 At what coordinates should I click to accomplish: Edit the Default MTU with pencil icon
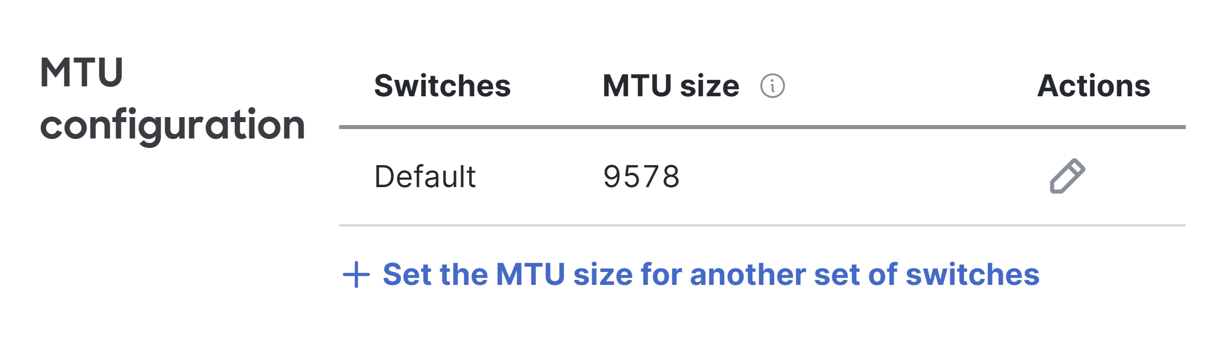[1067, 176]
